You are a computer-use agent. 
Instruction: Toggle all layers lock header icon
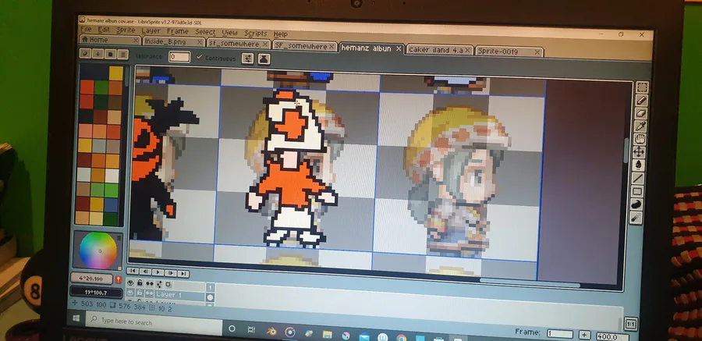point(140,283)
